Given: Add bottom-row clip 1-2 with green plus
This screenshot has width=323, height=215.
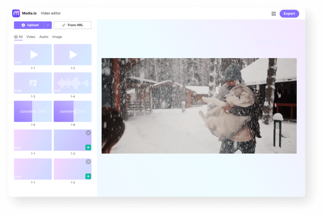Looking at the screenshot, I should pyautogui.click(x=88, y=176).
